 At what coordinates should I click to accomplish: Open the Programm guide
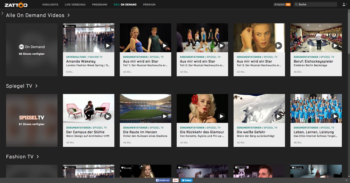[x=99, y=5]
